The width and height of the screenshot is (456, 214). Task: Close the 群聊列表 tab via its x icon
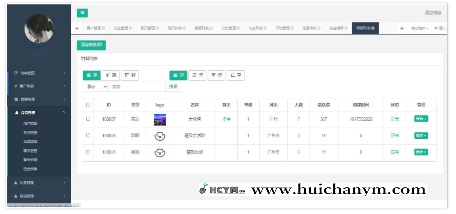[373, 28]
